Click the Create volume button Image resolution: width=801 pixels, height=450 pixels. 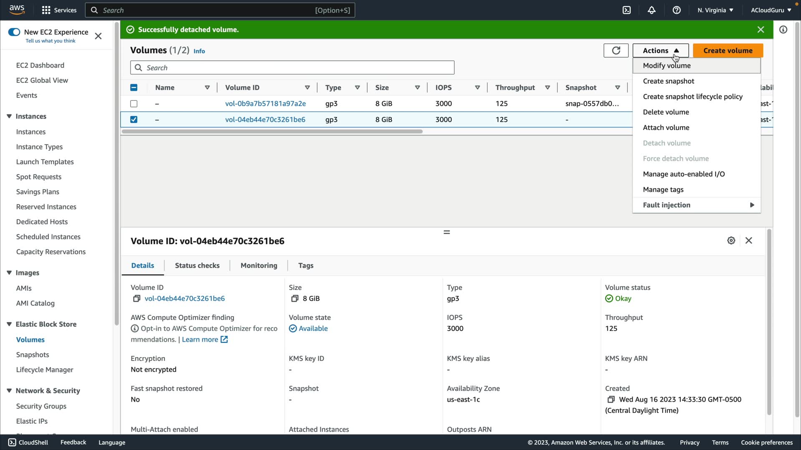728,50
